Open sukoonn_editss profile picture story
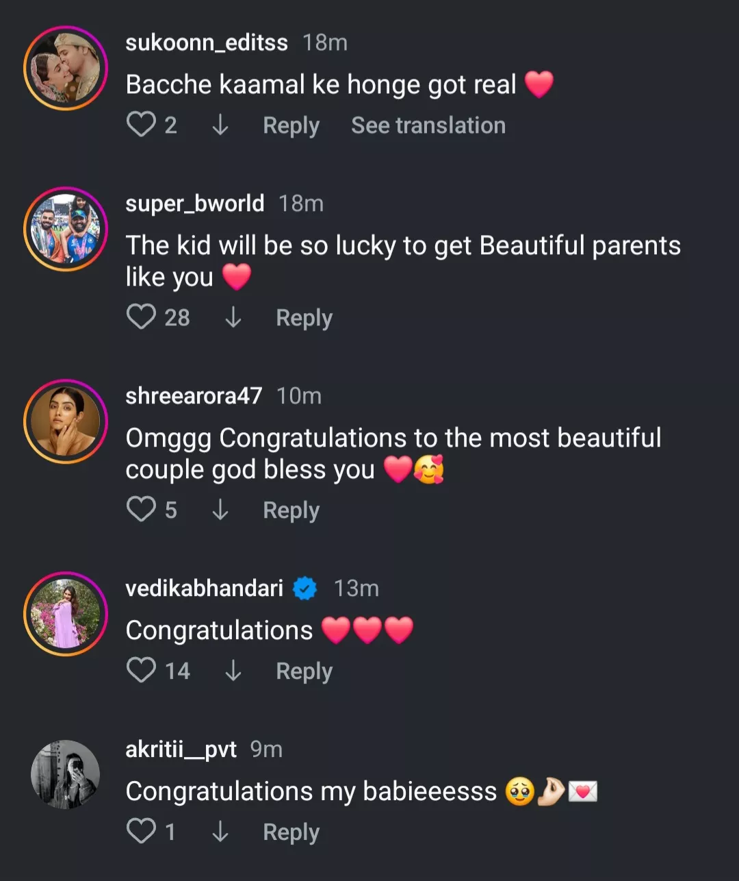 (x=66, y=68)
